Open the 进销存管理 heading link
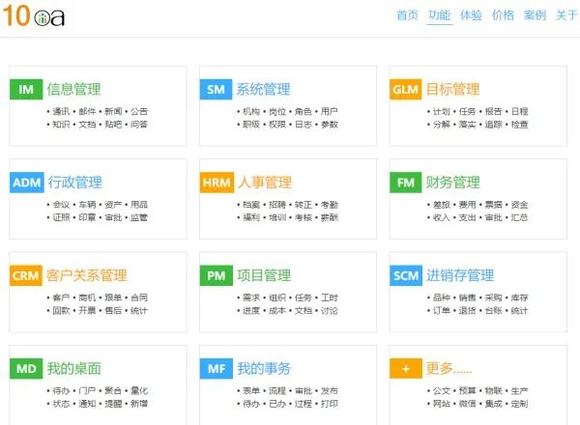The height and width of the screenshot is (425, 580). click(460, 276)
